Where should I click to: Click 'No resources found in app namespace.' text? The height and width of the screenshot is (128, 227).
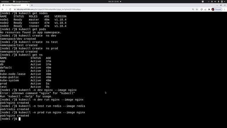click(31, 32)
